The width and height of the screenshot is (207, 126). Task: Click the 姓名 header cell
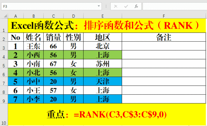[34, 37]
